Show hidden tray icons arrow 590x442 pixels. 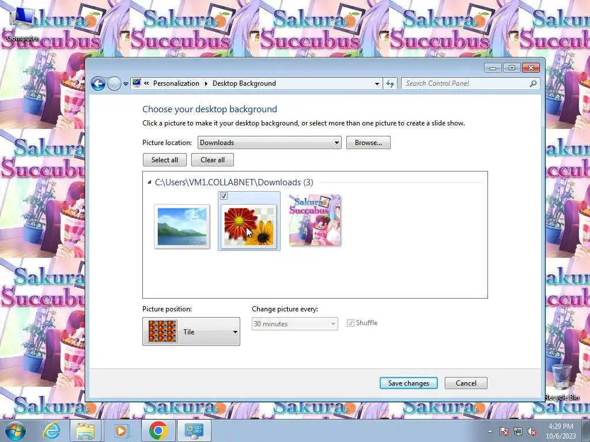click(490, 431)
